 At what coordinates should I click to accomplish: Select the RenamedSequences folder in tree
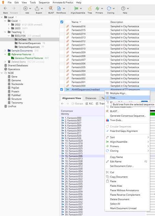(x=29, y=43)
